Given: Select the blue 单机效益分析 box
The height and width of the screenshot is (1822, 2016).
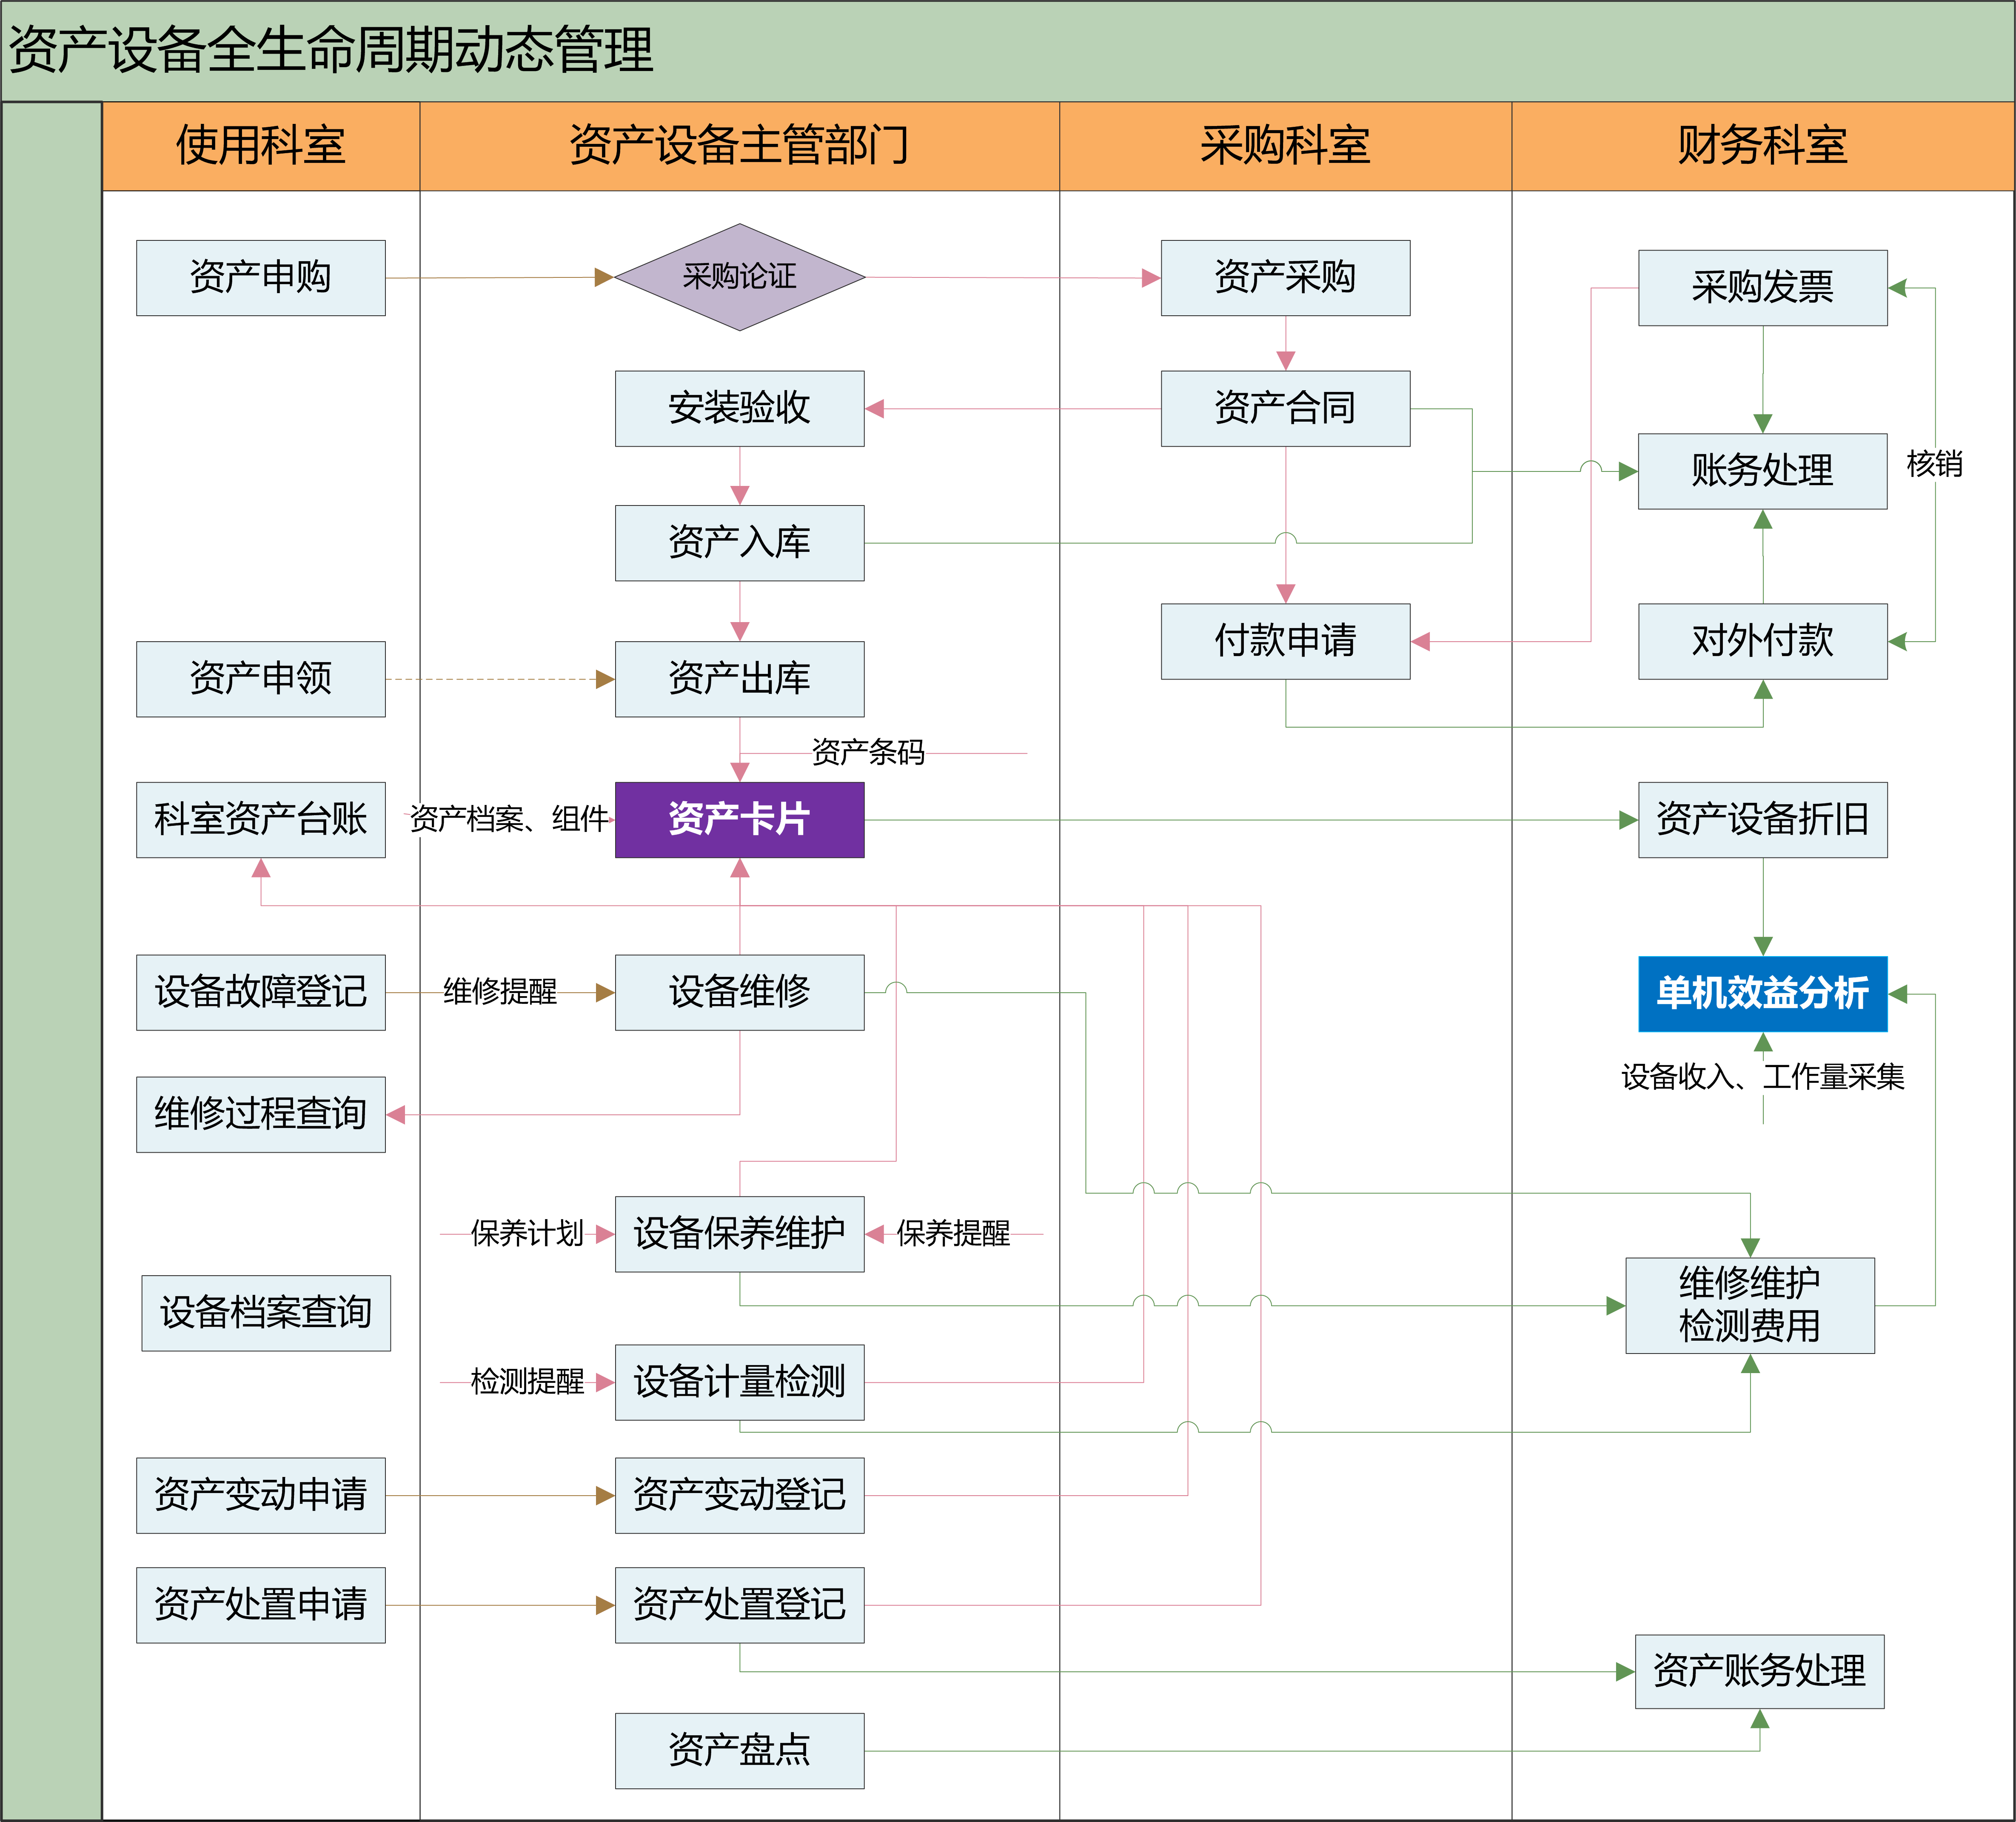Looking at the screenshot, I should (1762, 993).
